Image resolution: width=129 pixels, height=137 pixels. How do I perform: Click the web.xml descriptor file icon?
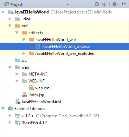click(32, 88)
